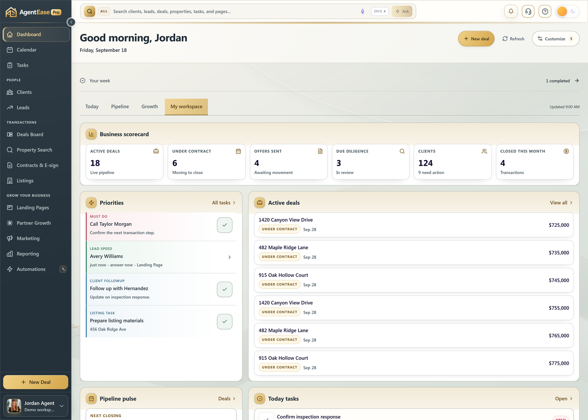Check off Prepare listing materials

[x=225, y=322]
